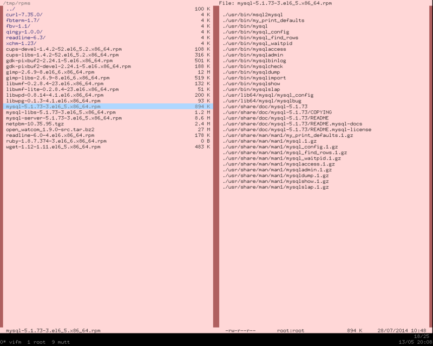
Task: Click ./usr/bin/mysqlbinlog preview line
Action: [x=254, y=61]
